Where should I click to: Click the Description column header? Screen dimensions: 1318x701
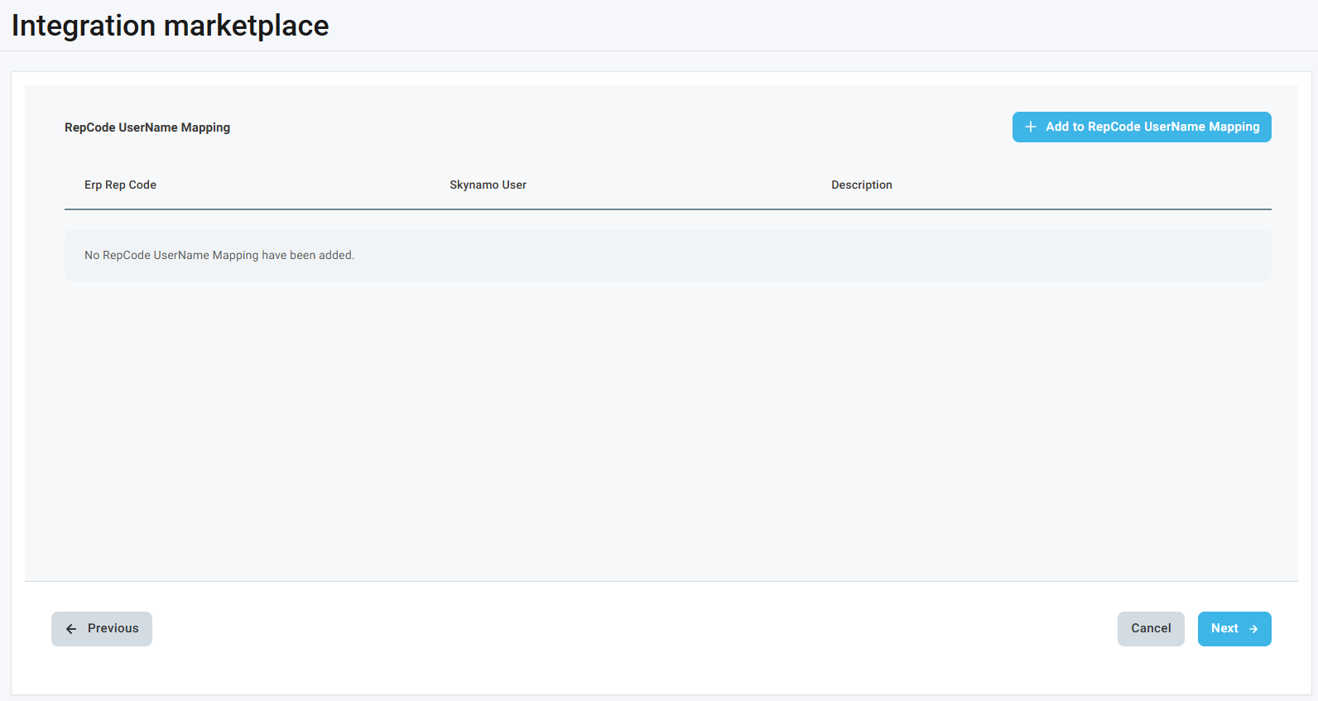[861, 185]
